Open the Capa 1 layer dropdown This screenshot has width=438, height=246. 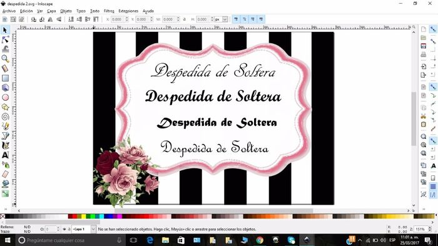(x=93, y=229)
